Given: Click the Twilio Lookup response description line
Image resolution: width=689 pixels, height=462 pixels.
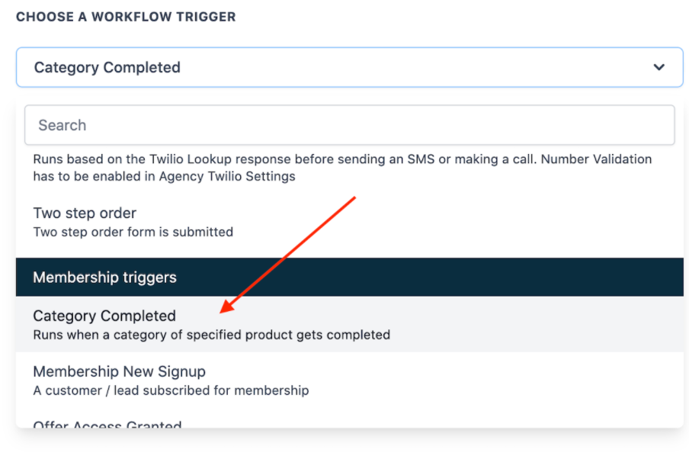Looking at the screenshot, I should pyautogui.click(x=229, y=159).
